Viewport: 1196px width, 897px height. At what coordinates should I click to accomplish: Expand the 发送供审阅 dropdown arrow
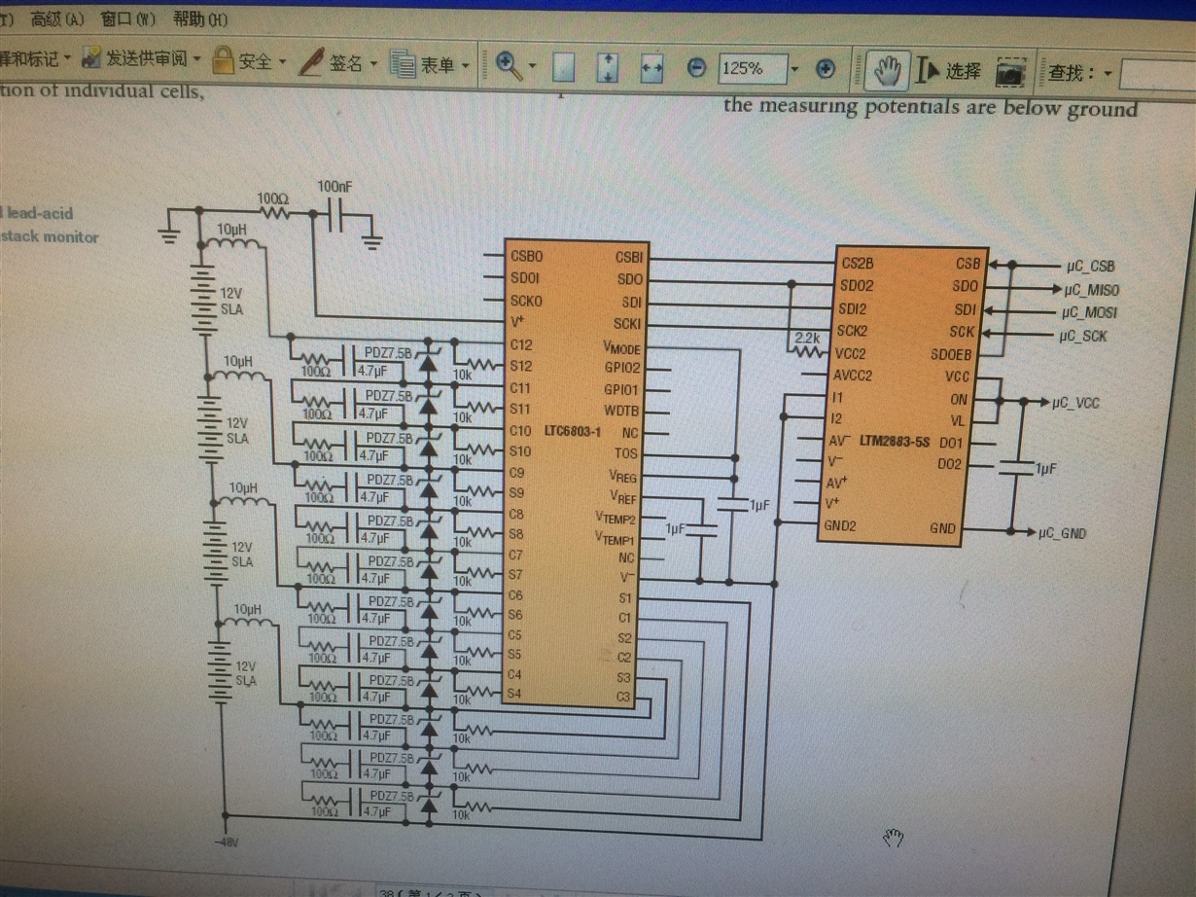pos(196,59)
